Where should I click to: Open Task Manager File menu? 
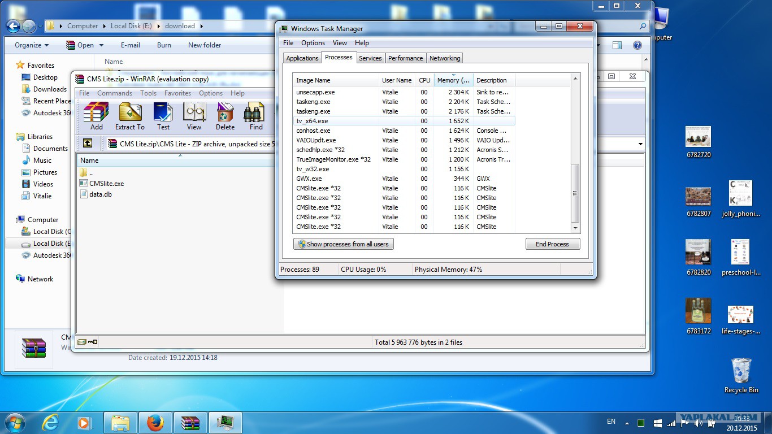coord(288,43)
